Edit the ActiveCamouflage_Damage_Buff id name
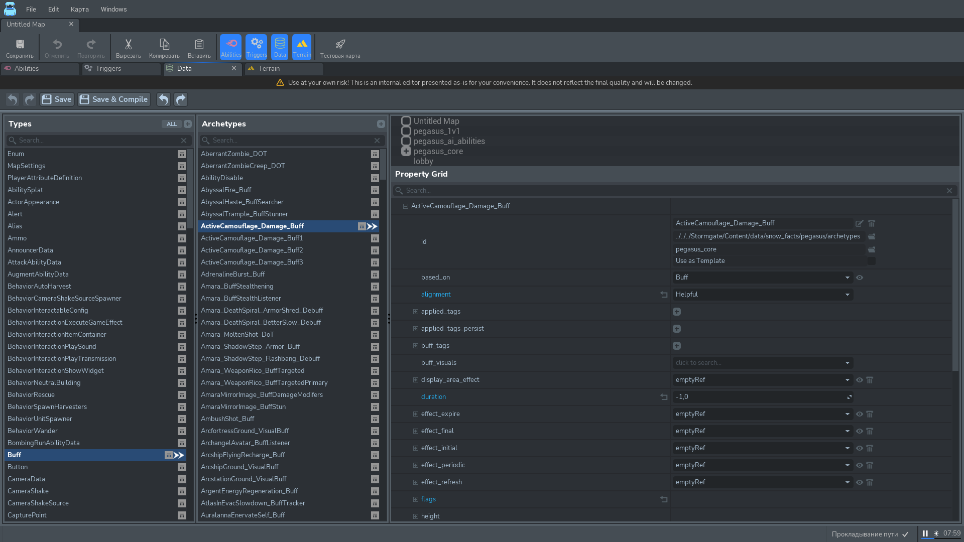 [859, 223]
